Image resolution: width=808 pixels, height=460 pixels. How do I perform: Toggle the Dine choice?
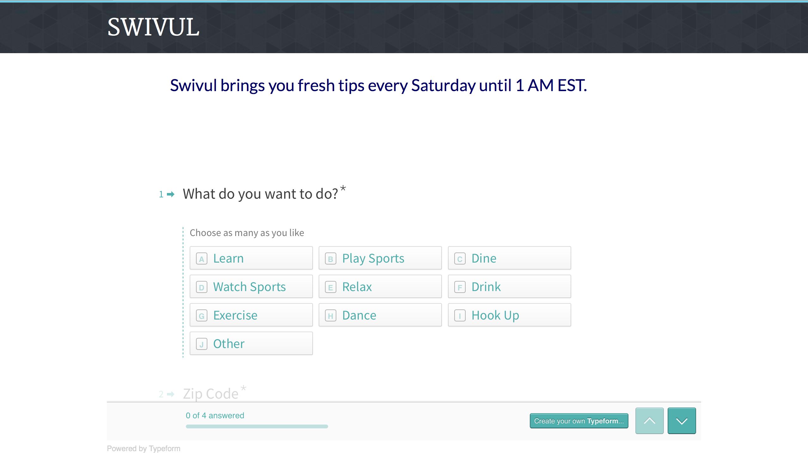point(509,258)
